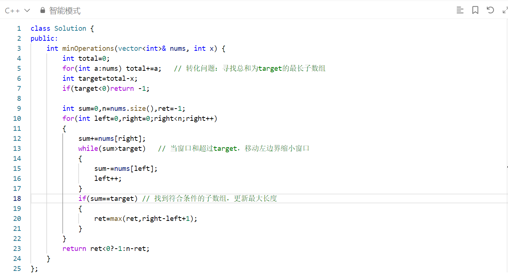Image resolution: width=508 pixels, height=275 pixels.
Task: Click the text 'class Solution {'
Action: [x=62, y=29]
